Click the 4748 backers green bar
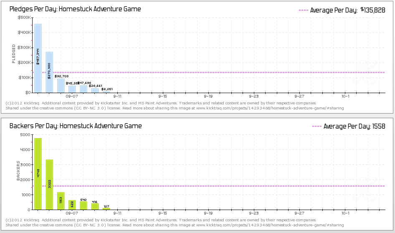Image resolution: width=395 pixels, height=233 pixels. (38, 174)
